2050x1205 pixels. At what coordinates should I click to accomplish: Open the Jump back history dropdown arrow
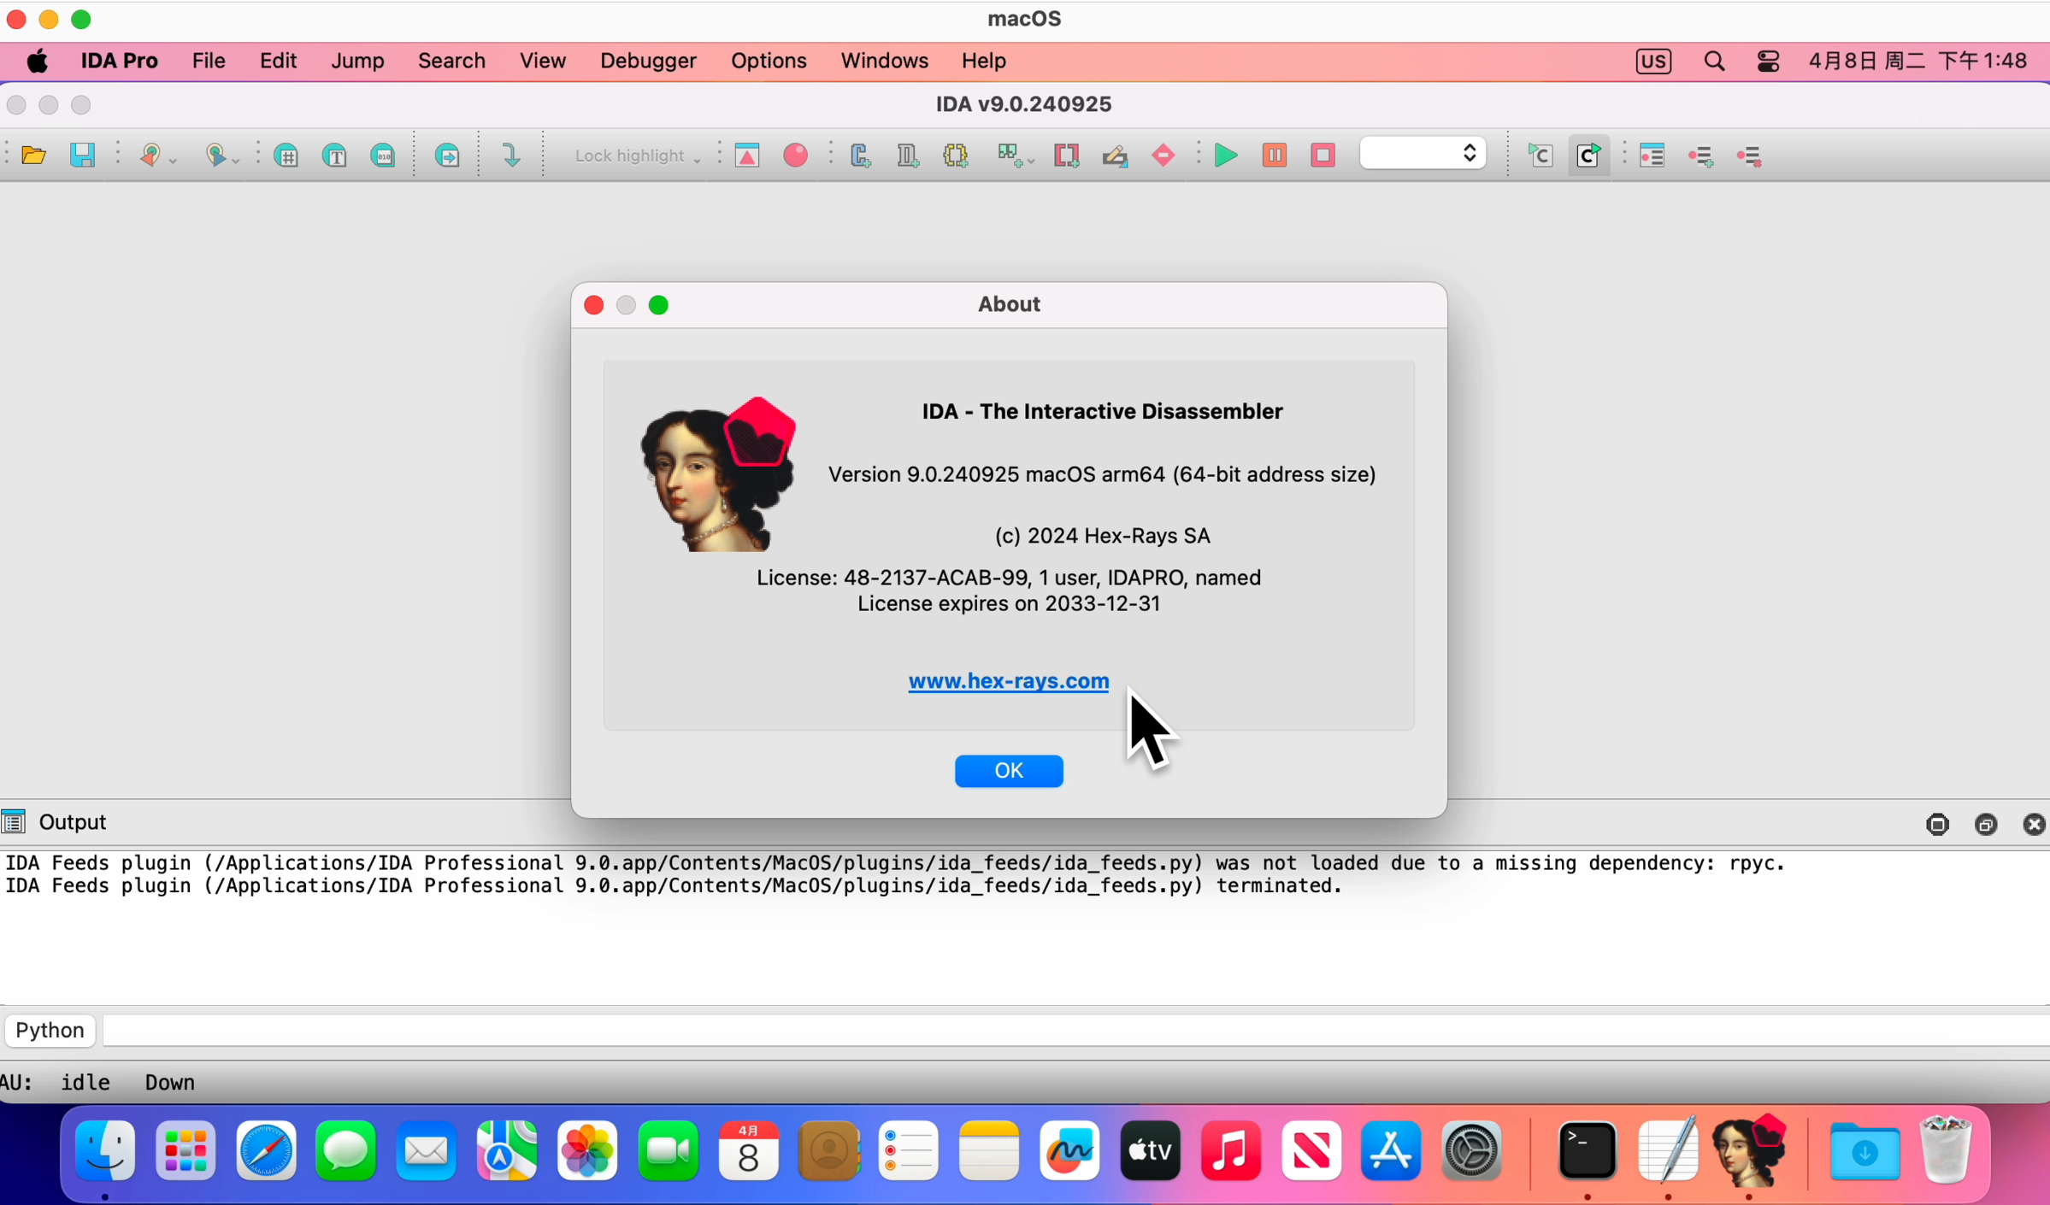173,161
